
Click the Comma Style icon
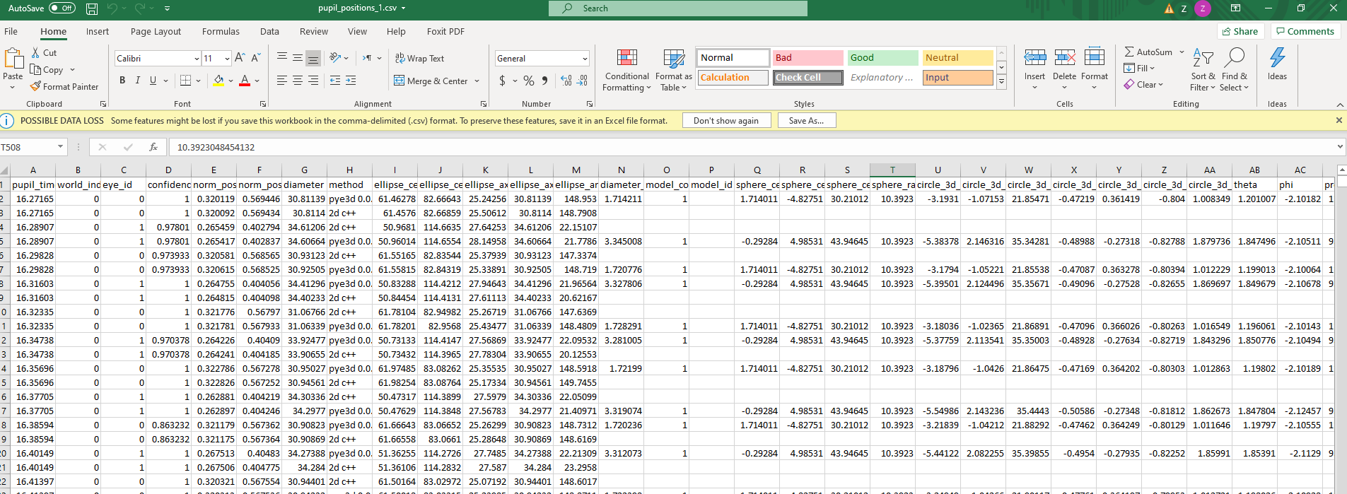[544, 81]
